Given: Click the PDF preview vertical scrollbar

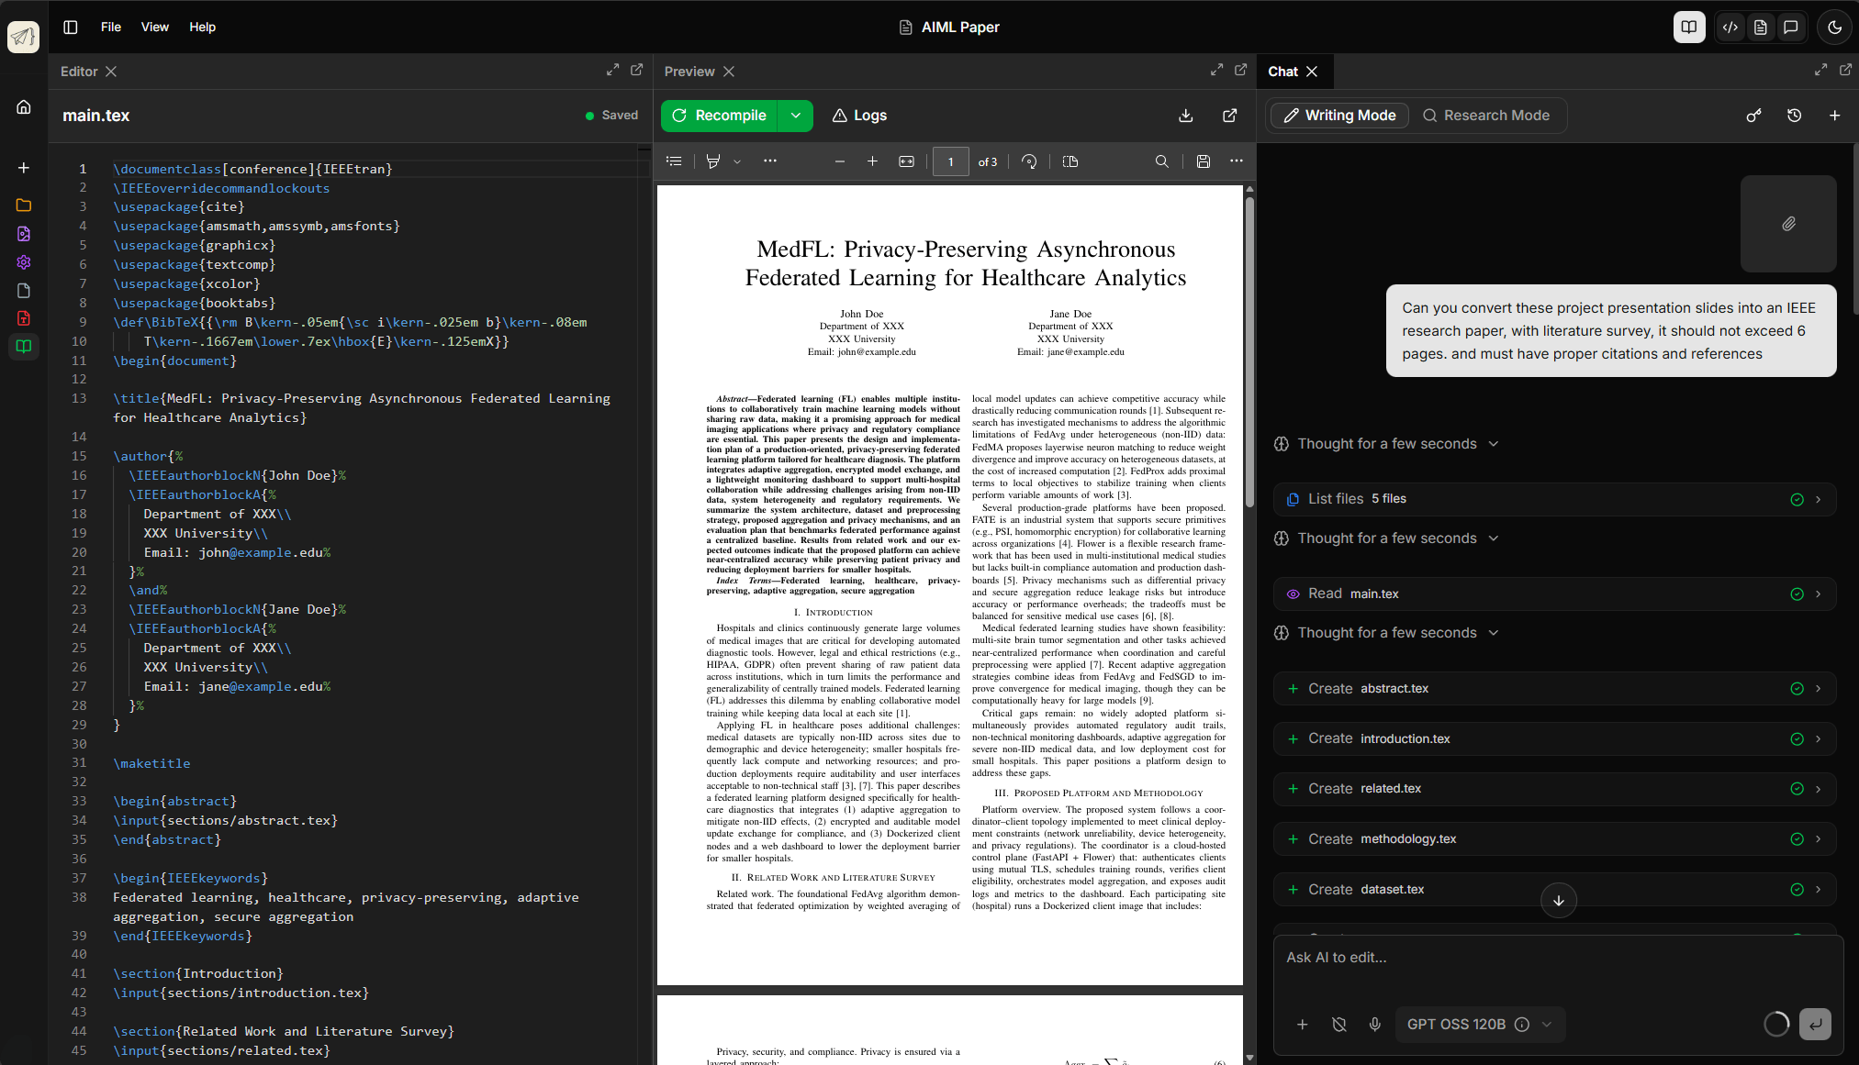Looking at the screenshot, I should [1249, 349].
